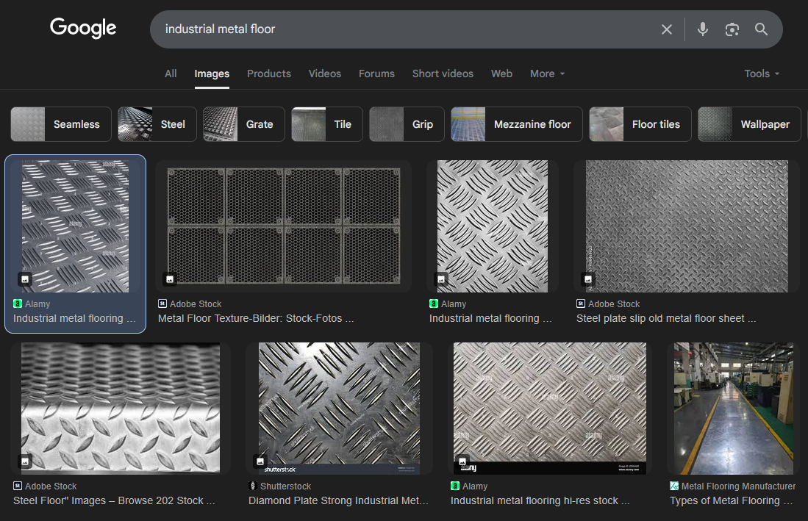
Task: Click the Metal Flooring Manufacturer favicon
Action: pos(674,486)
